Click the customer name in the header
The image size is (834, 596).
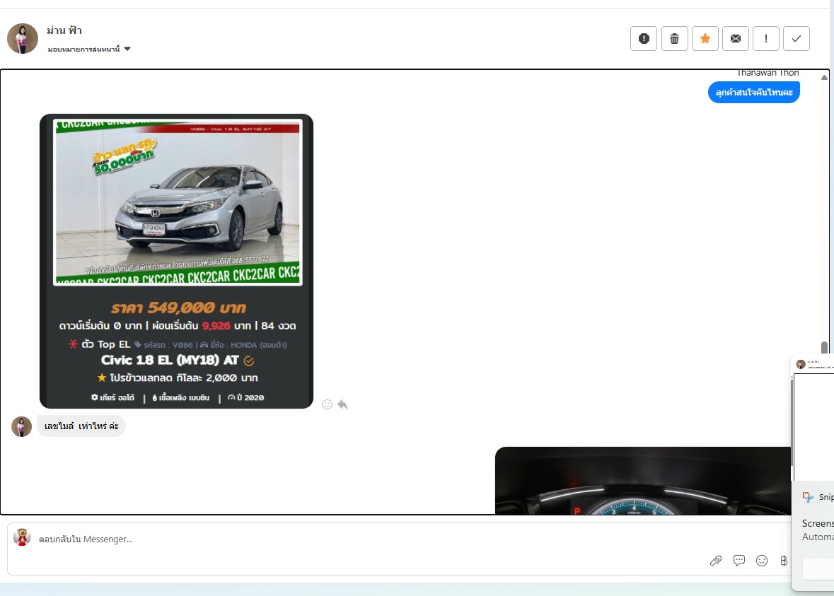coord(64,30)
